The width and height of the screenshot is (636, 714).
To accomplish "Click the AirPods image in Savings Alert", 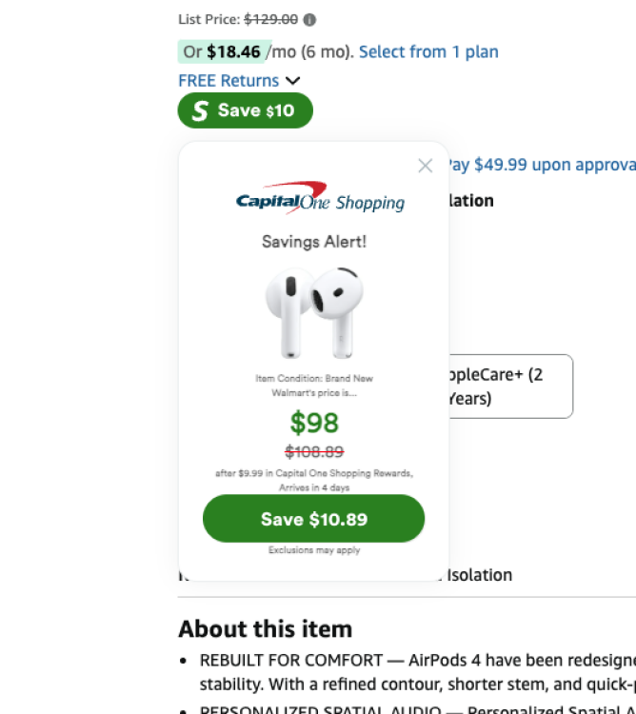I will pyautogui.click(x=314, y=311).
